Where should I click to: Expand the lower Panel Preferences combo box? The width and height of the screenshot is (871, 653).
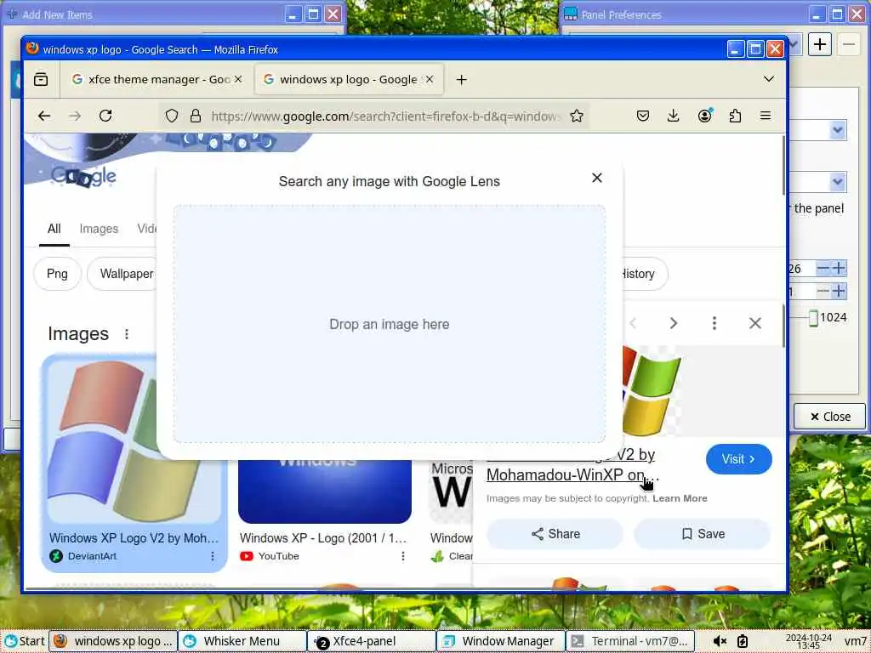(838, 182)
